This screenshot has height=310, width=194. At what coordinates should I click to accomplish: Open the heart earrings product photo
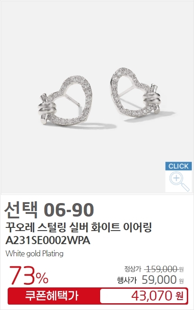[x=97, y=97]
